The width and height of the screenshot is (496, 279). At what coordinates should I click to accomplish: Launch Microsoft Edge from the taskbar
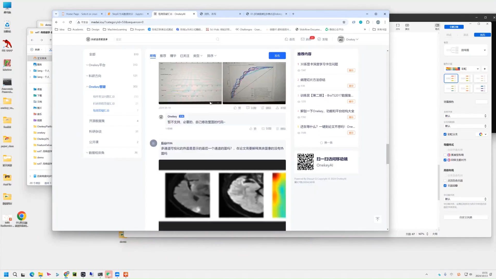(32, 274)
